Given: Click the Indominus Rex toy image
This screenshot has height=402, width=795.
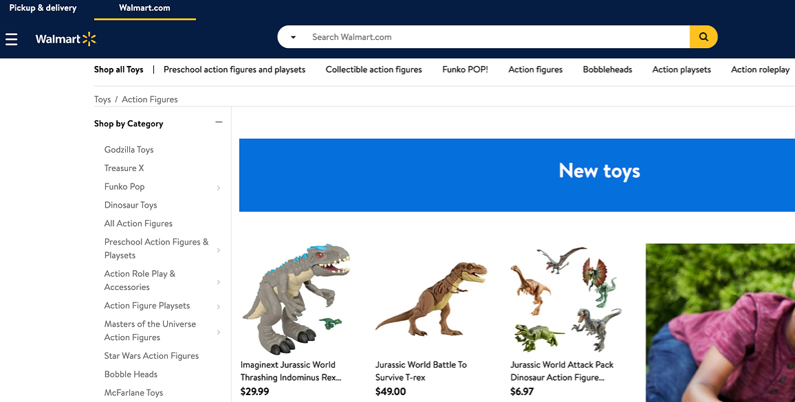Looking at the screenshot, I should coord(296,300).
